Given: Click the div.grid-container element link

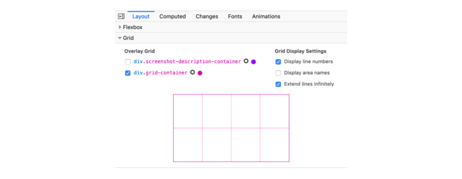Looking at the screenshot, I should 161,73.
